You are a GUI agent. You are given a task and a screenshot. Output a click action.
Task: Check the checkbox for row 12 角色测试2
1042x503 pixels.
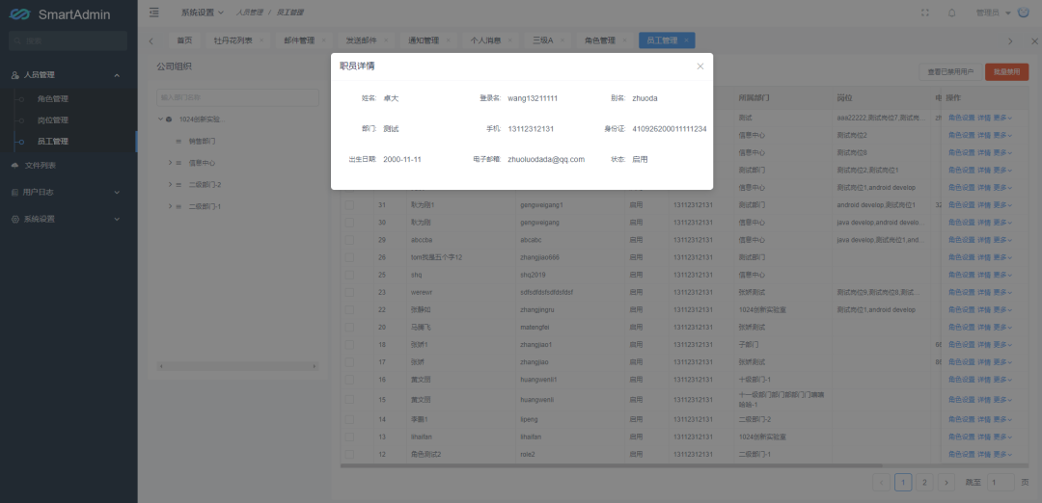349,455
